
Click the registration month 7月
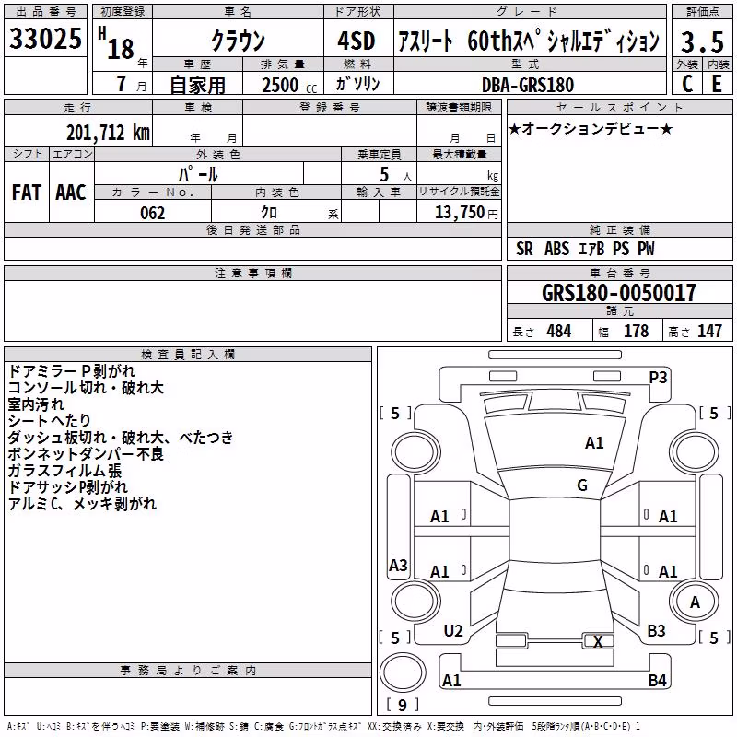[x=131, y=84]
